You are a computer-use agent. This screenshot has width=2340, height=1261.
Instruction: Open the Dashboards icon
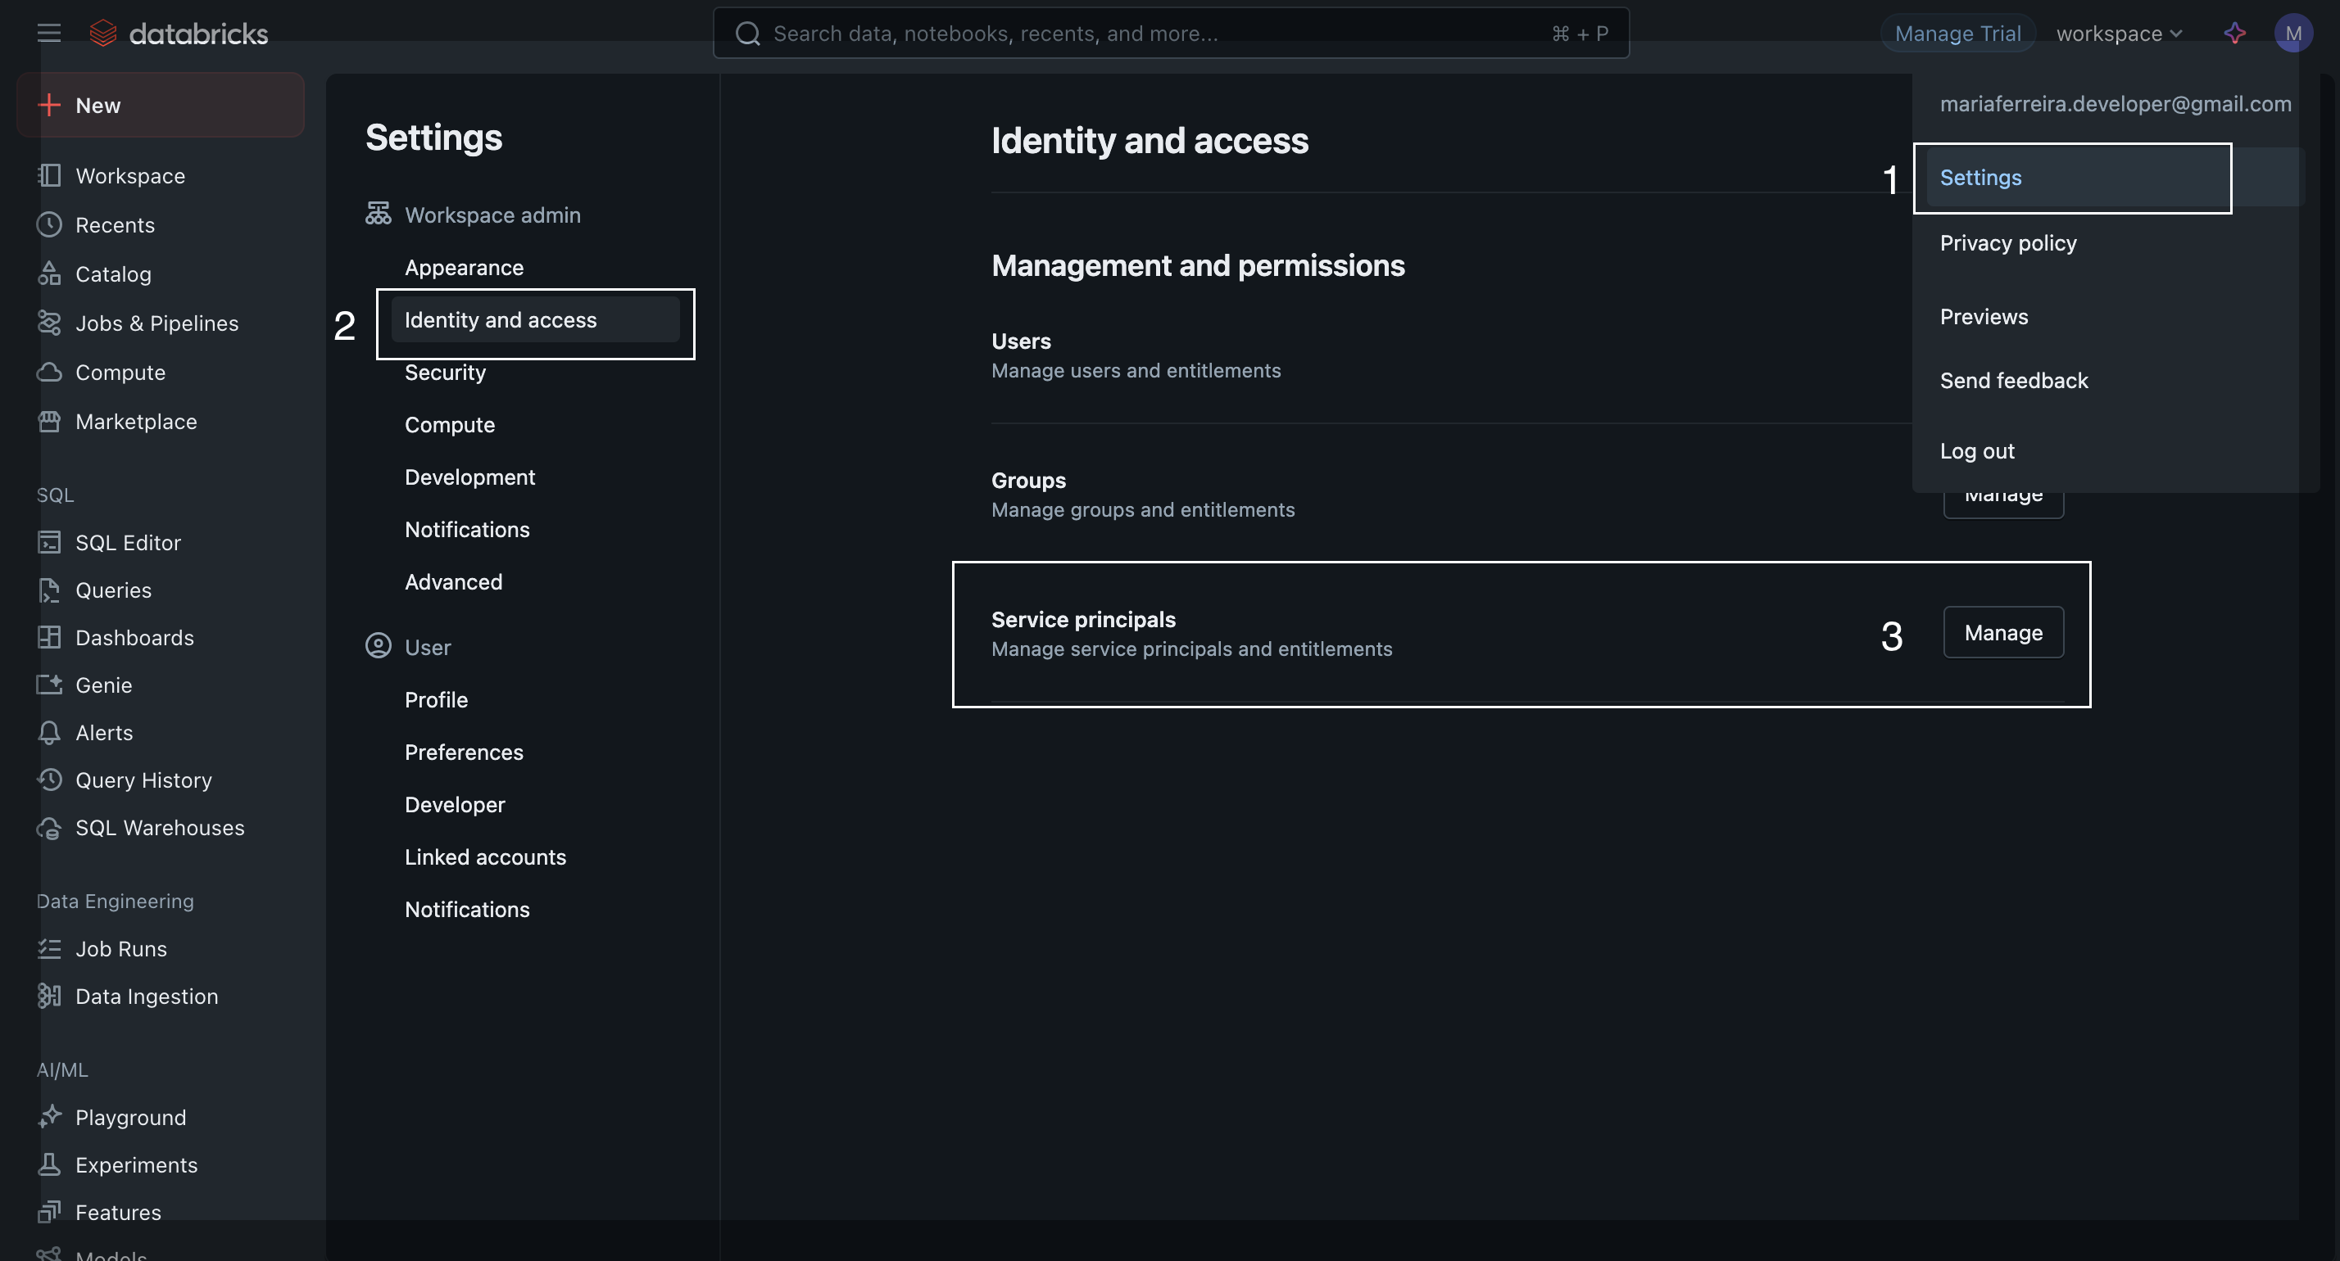tap(49, 637)
